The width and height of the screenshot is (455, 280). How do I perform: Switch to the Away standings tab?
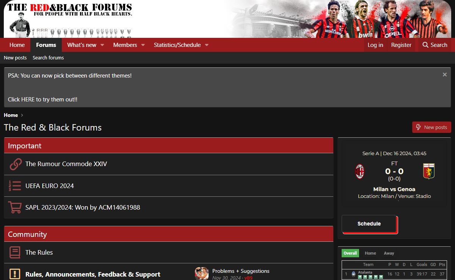pyautogui.click(x=389, y=253)
